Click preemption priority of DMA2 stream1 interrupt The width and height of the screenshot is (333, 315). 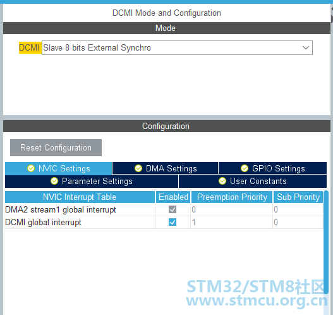(231, 209)
